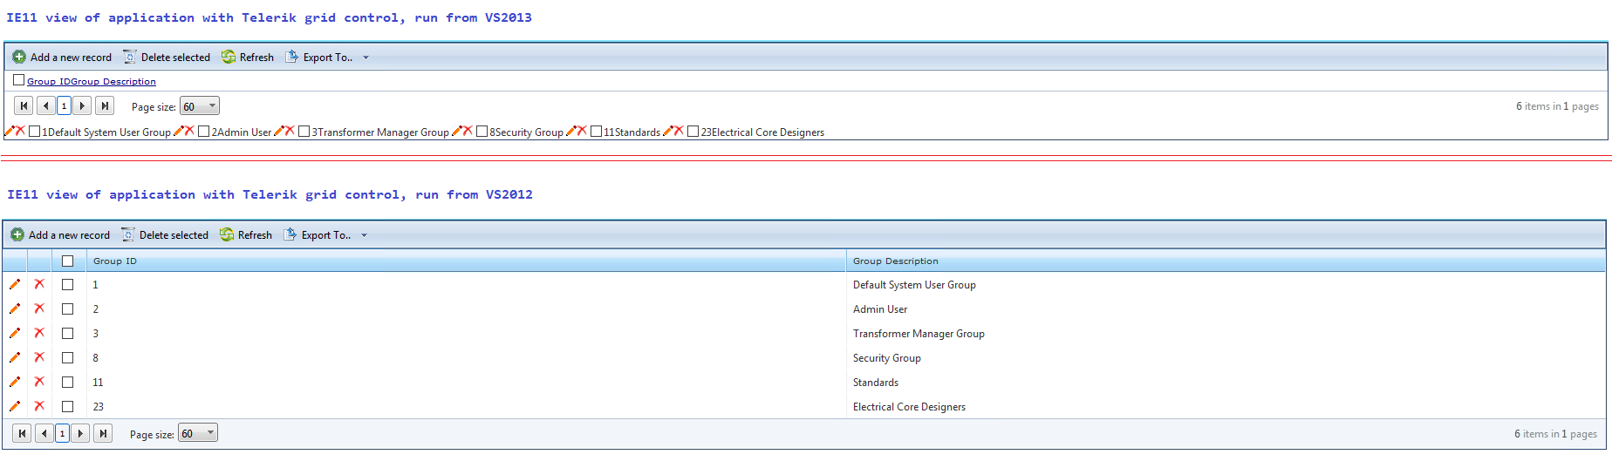Click Delete selected in the VS2012 grid
Image resolution: width=1612 pixels, height=461 pixels.
165,235
